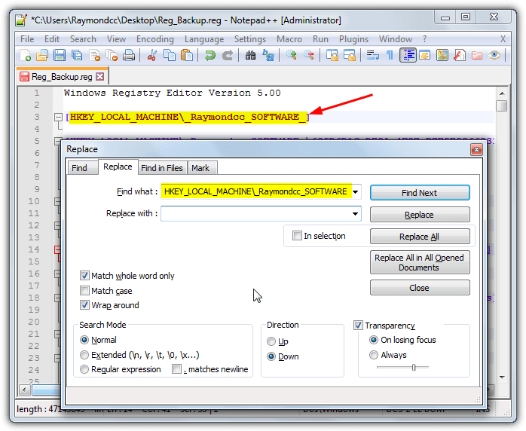Click the Save All toolbar icon
The width and height of the screenshot is (526, 431).
point(77,55)
